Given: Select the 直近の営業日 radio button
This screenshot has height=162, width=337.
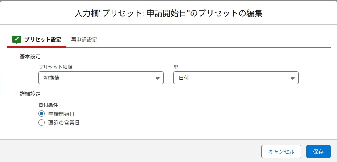Looking at the screenshot, I should [42, 123].
